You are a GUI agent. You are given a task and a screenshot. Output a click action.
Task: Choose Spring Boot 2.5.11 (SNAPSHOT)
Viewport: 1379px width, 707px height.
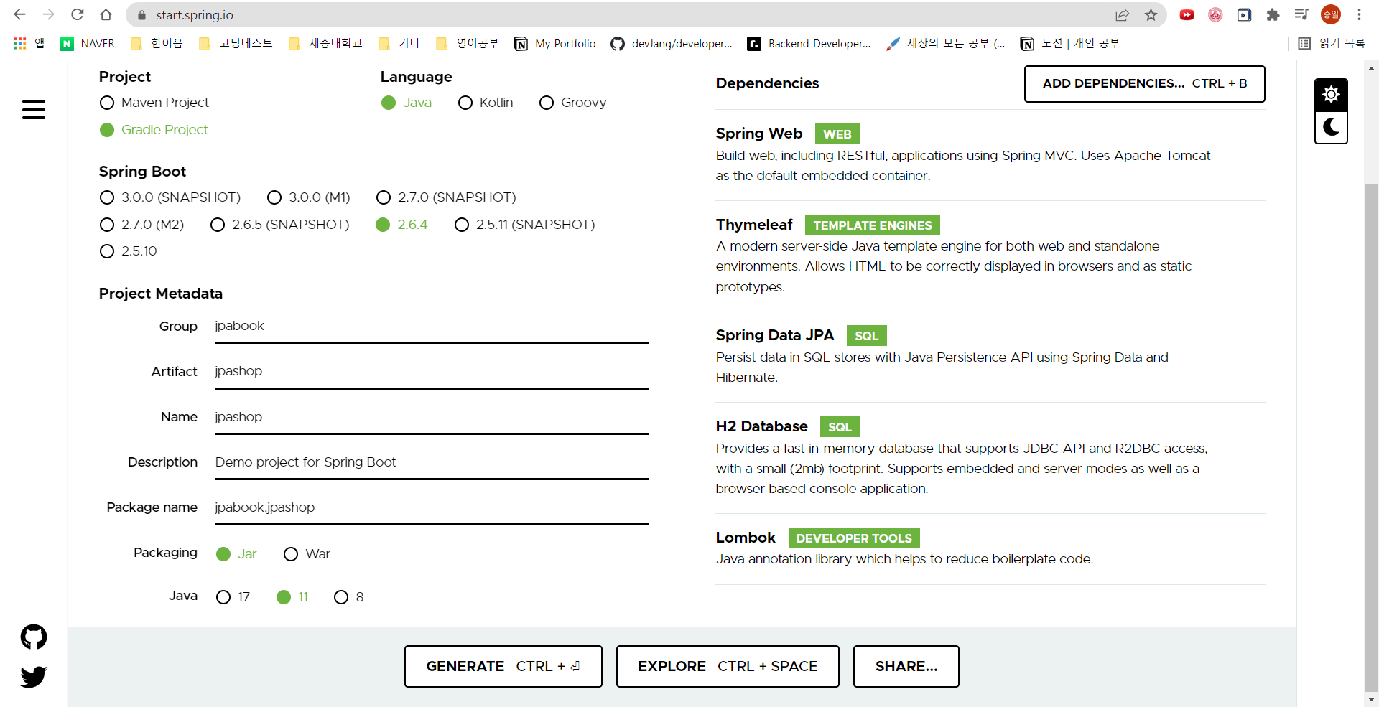525,225
